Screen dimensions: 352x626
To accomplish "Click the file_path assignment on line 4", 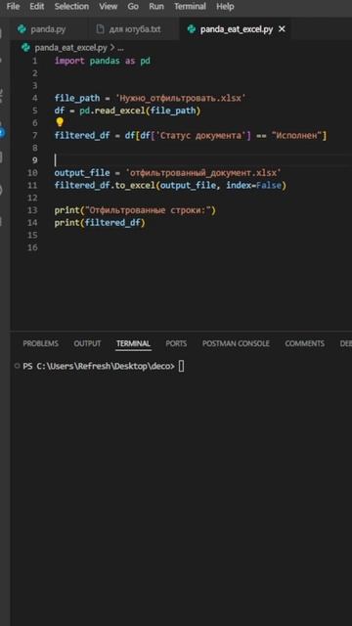I will (x=150, y=98).
